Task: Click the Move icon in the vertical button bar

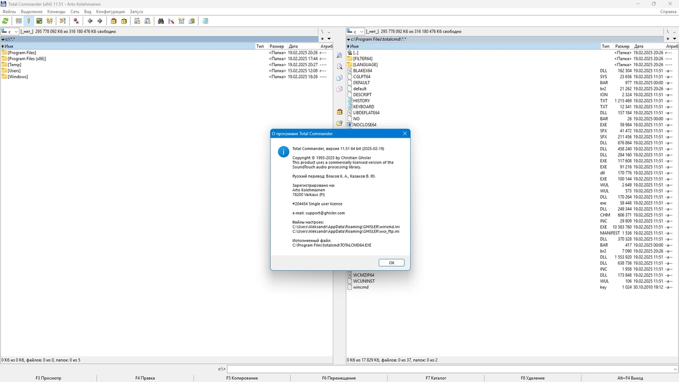Action: tap(339, 89)
